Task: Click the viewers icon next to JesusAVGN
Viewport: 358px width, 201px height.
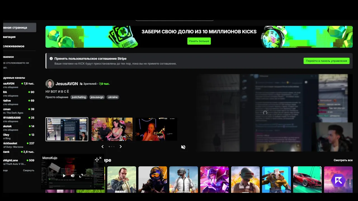Action: pyautogui.click(x=81, y=84)
